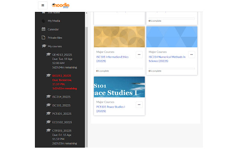Open the red BIO212_2022S course link

coord(62,76)
